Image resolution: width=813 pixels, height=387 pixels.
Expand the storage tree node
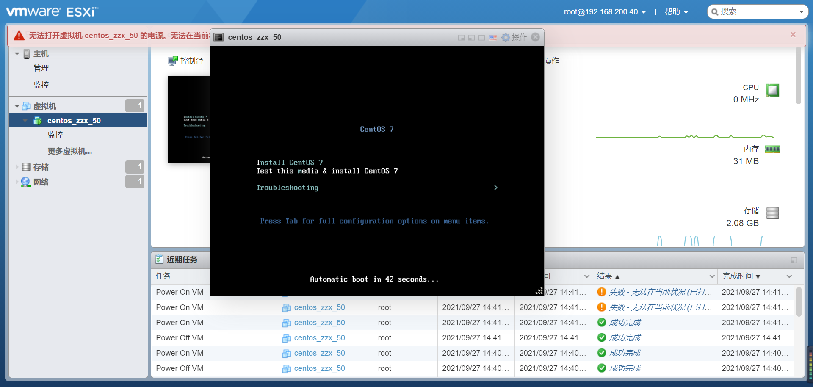17,167
